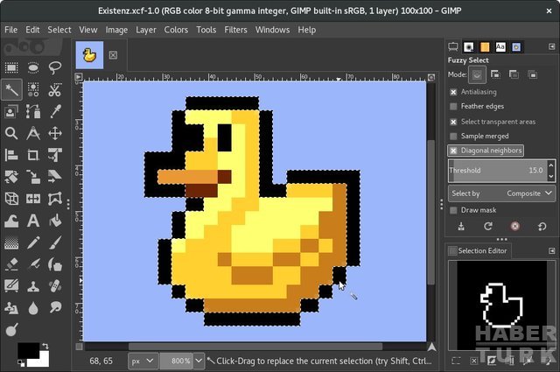Image resolution: width=560 pixels, height=372 pixels.
Task: Choose the Move tool
Action: coord(55,133)
